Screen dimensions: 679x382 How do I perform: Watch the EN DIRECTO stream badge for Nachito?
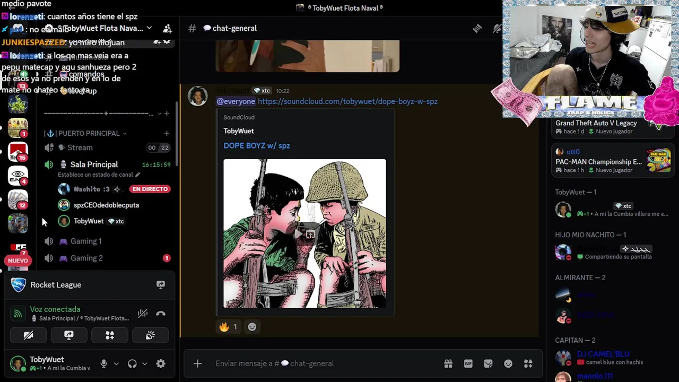[150, 189]
